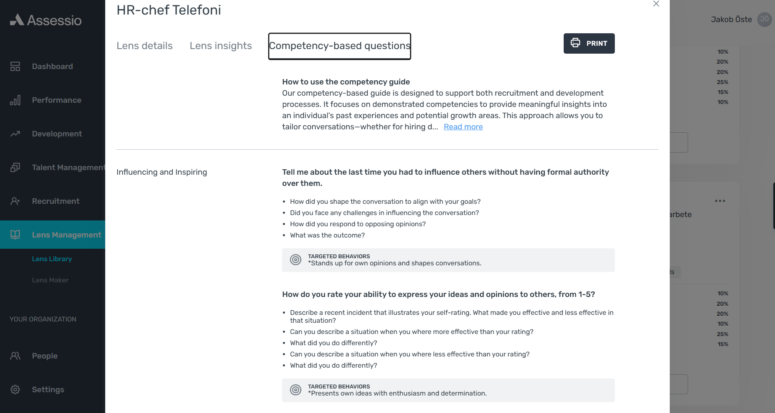Click the Development trend arrow icon
The height and width of the screenshot is (413, 775).
point(15,134)
